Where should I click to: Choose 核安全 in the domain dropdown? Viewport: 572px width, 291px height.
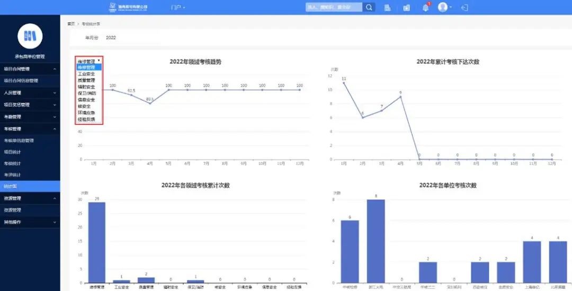(x=84, y=106)
